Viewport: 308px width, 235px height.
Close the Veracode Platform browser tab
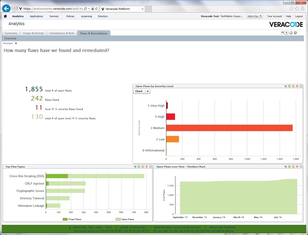[x=142, y=9]
